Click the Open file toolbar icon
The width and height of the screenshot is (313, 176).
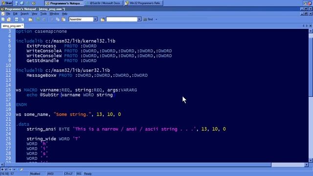click(x=9, y=20)
